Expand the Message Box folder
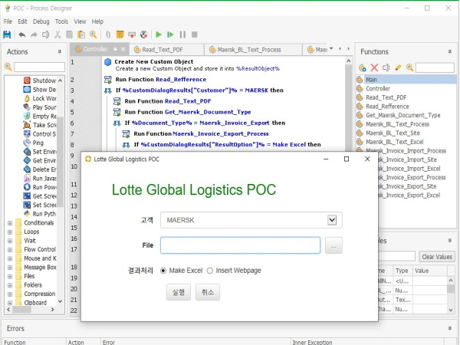This screenshot has height=345, width=460. [10, 268]
